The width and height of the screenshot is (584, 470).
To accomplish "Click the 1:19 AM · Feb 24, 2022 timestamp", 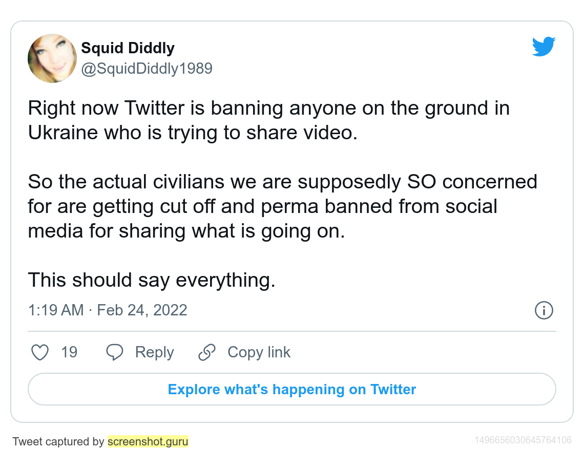I will [x=108, y=310].
